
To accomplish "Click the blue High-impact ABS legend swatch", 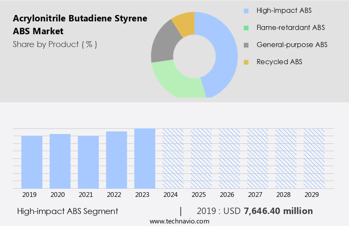I will coord(246,10).
